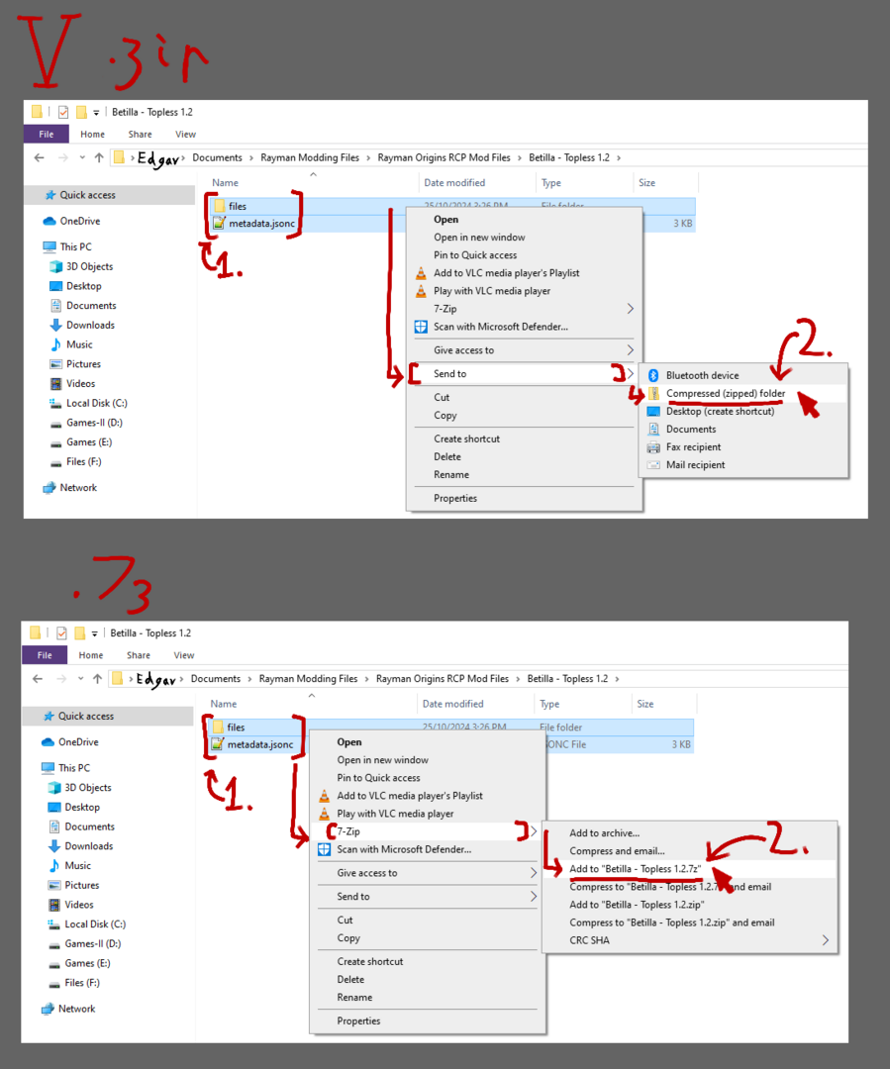The height and width of the screenshot is (1069, 890).
Task: Click Delete in the upper context menu
Action: pos(447,456)
